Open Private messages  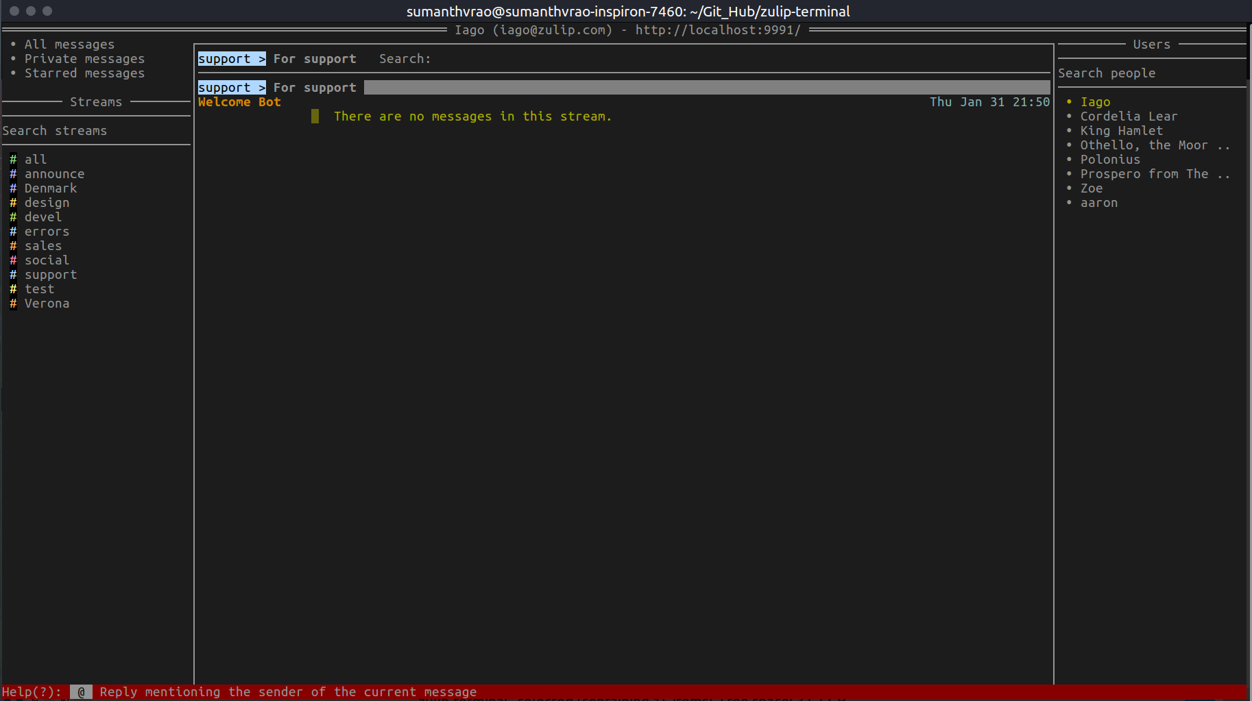(84, 59)
